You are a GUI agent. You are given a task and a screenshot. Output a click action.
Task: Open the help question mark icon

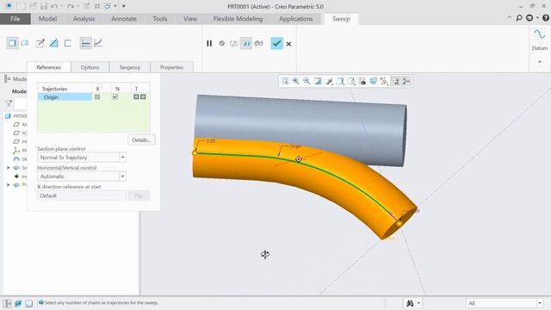546,18
